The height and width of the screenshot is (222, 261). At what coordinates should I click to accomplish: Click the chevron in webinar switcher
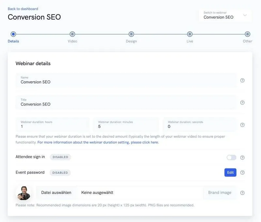pos(245,15)
